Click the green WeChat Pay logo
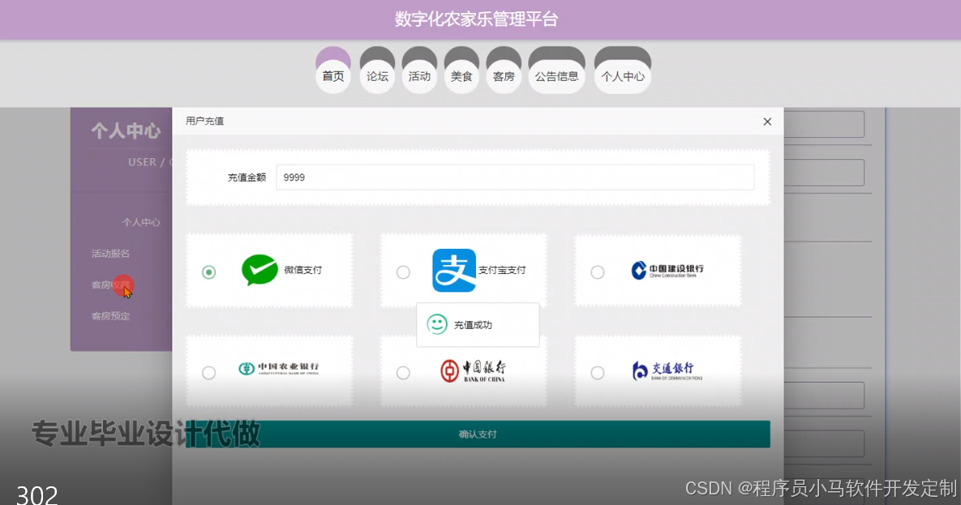 click(260, 270)
